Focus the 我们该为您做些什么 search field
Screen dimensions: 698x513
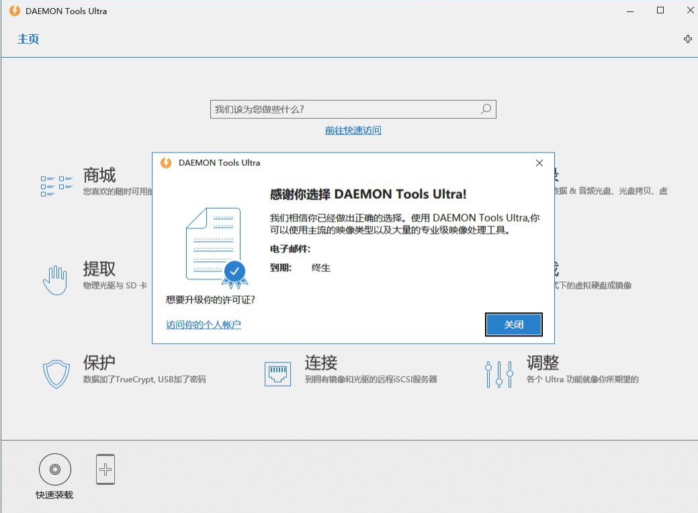click(353, 109)
